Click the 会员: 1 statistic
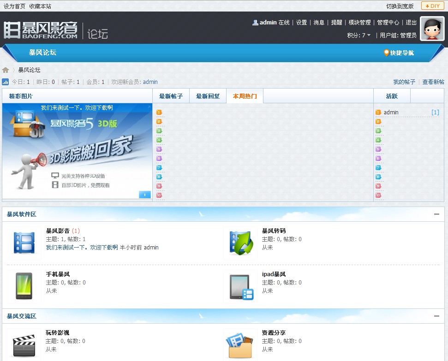 [96, 82]
